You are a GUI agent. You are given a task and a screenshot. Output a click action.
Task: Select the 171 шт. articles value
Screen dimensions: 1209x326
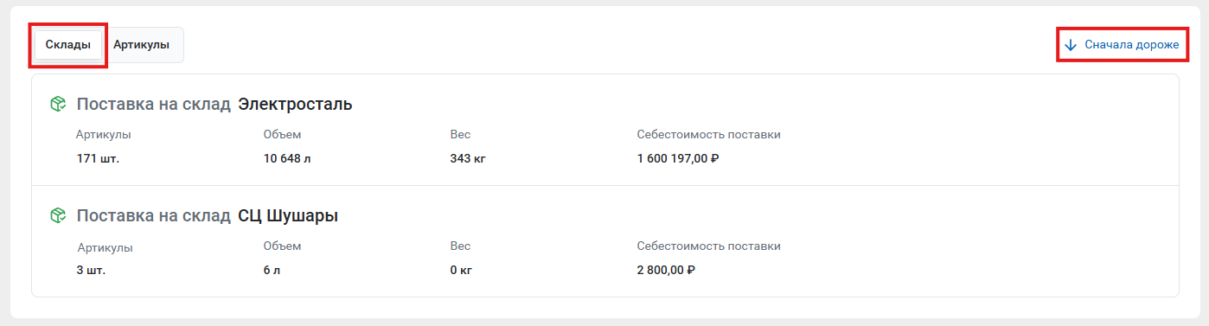click(98, 158)
